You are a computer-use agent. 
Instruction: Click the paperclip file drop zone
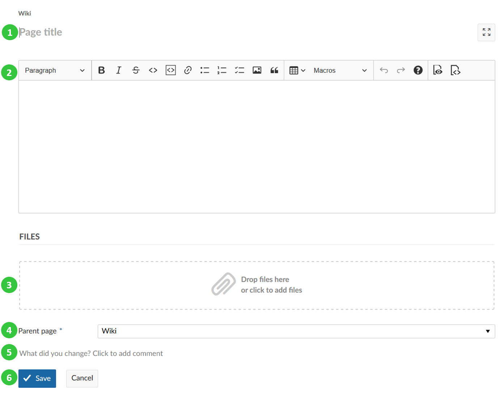click(x=257, y=285)
